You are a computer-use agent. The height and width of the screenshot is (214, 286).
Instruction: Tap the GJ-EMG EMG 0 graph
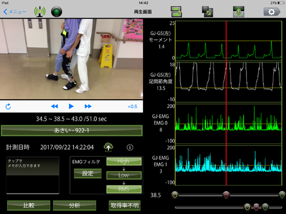point(229,124)
